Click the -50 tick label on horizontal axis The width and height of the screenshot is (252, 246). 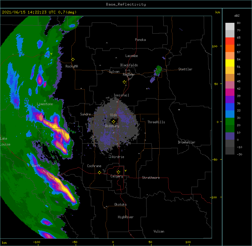coord(75,242)
